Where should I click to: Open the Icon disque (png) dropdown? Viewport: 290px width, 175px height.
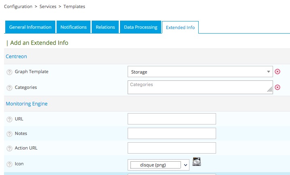click(x=158, y=164)
